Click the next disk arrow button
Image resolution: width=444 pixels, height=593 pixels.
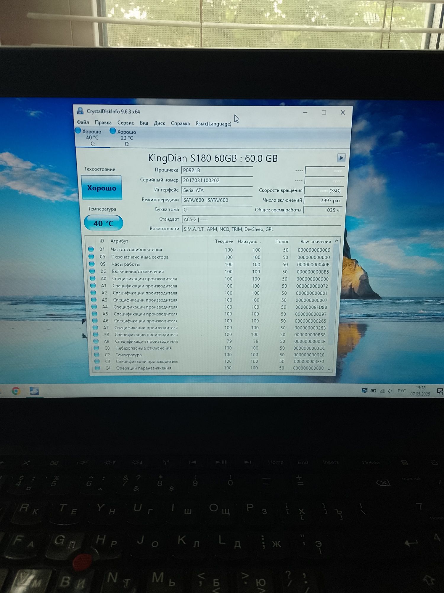click(x=341, y=158)
